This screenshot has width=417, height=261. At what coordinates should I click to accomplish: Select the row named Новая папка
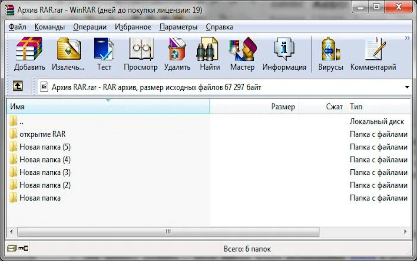(x=208, y=198)
